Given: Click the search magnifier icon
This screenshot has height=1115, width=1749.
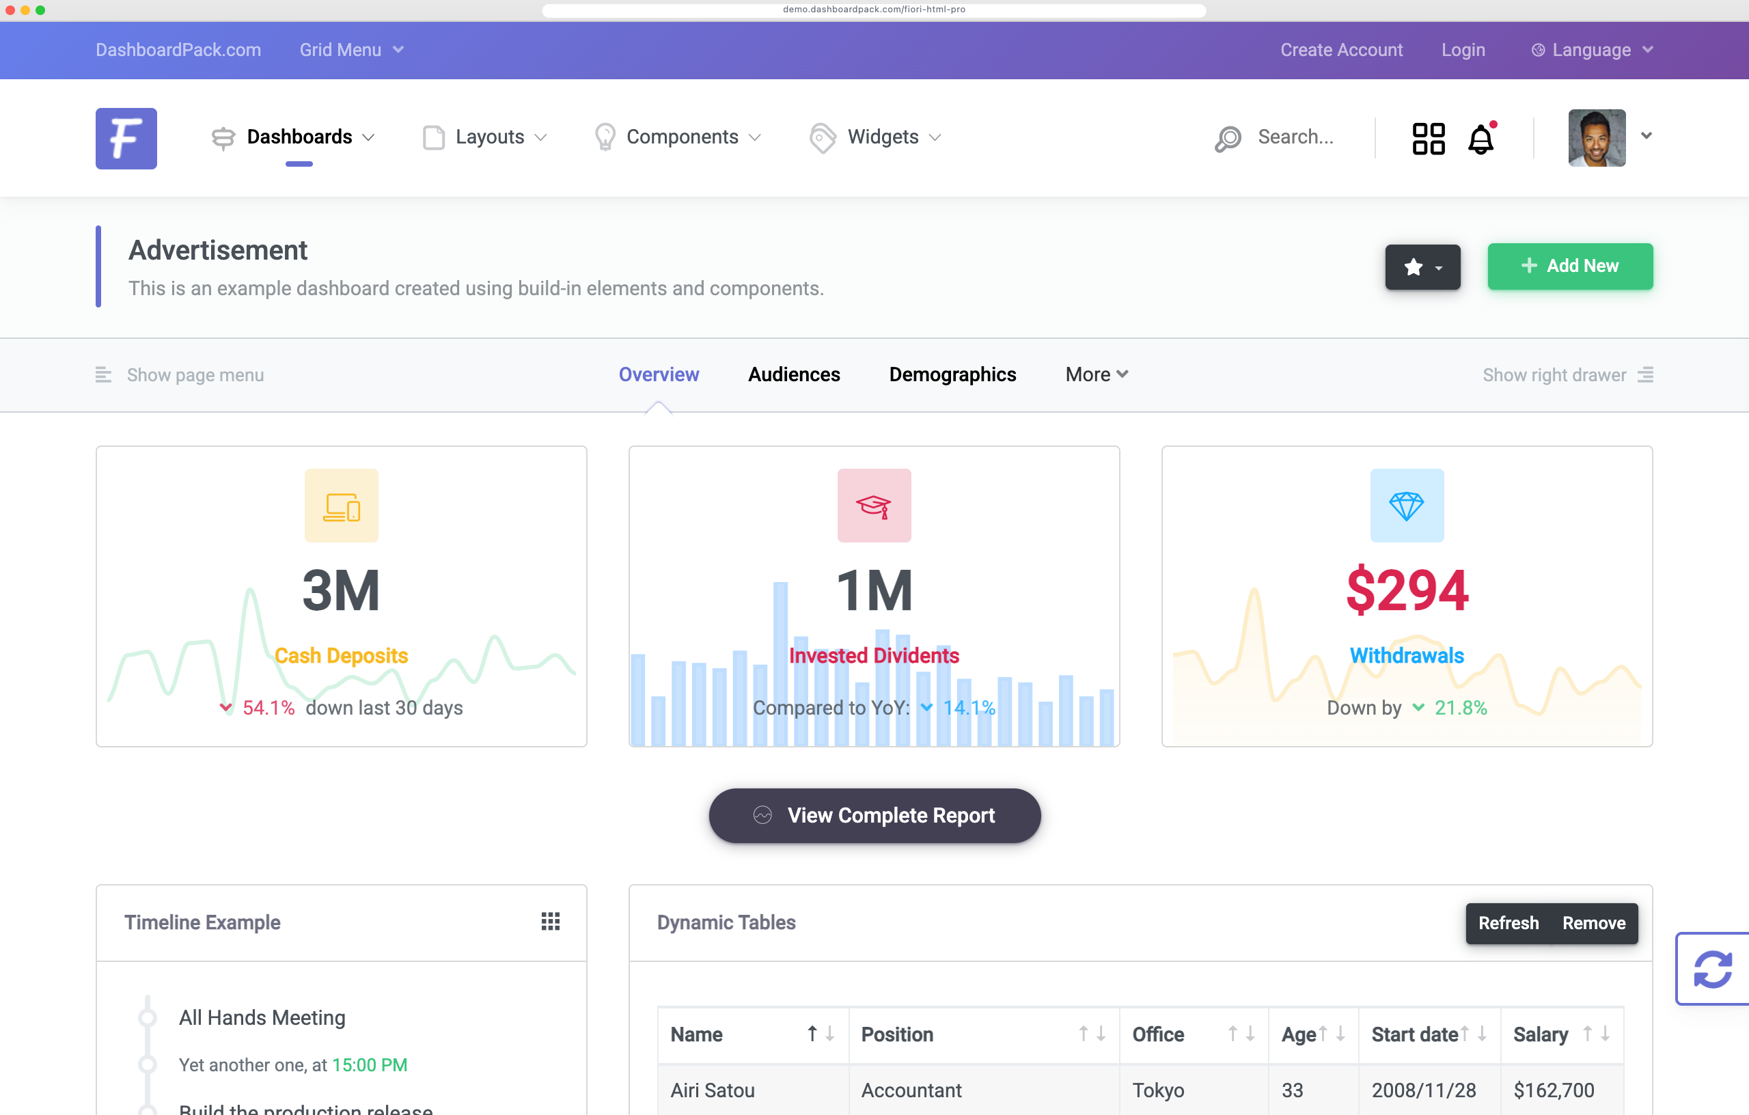Looking at the screenshot, I should (x=1228, y=138).
